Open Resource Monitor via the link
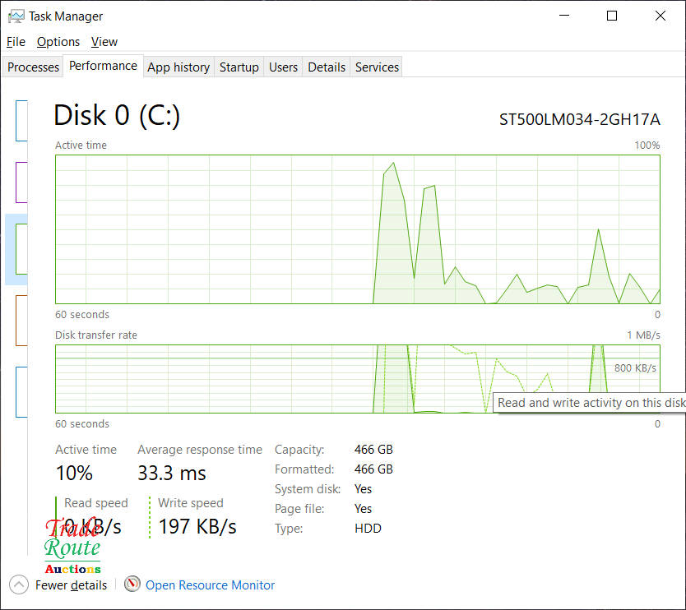The width and height of the screenshot is (686, 610). pos(210,585)
